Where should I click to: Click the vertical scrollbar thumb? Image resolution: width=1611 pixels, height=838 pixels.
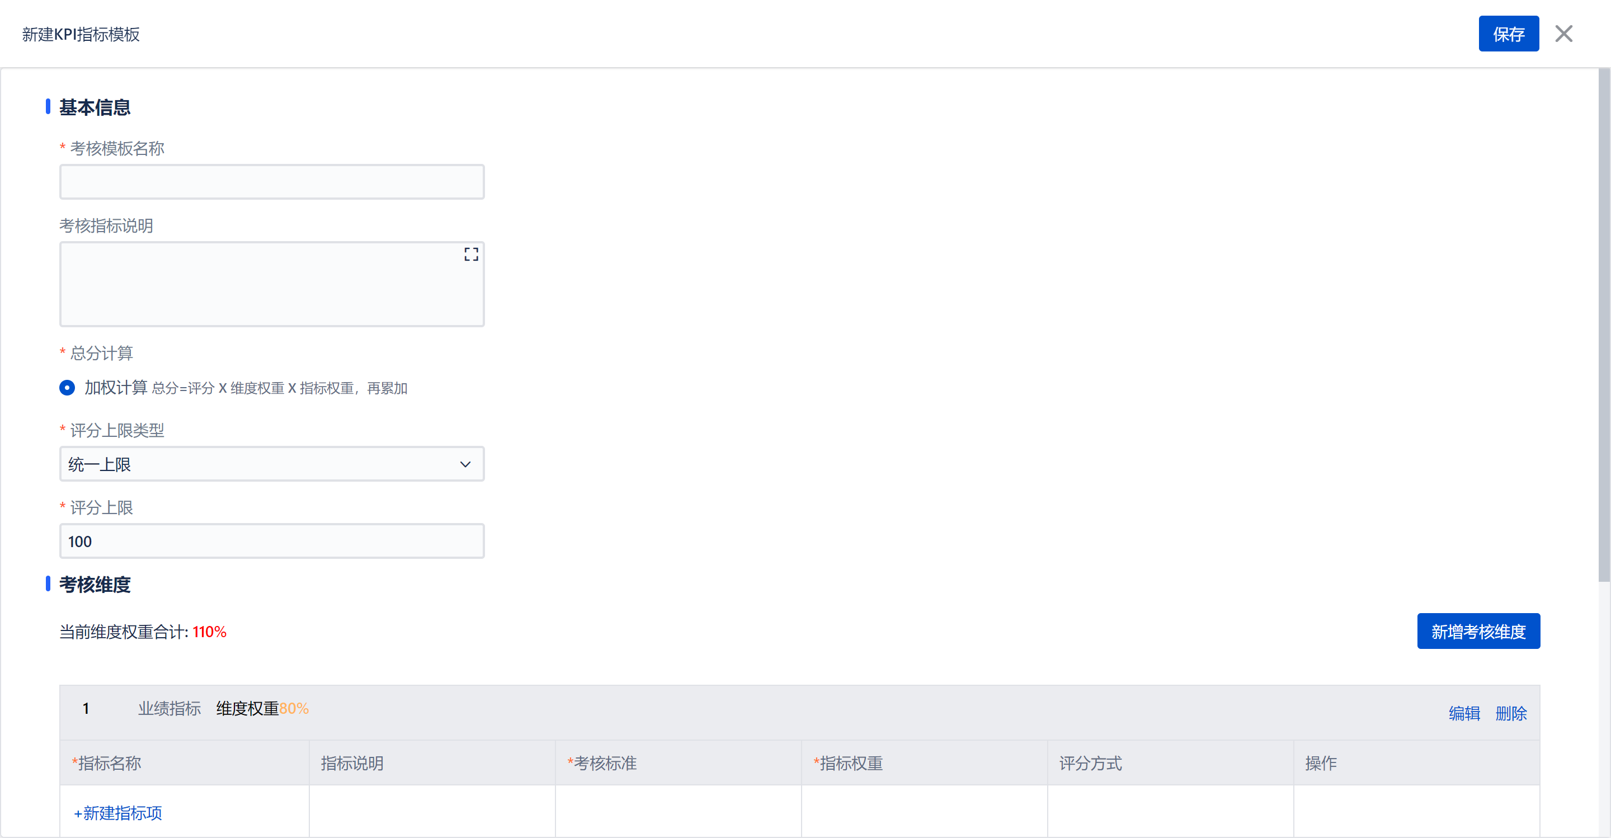point(1604,325)
